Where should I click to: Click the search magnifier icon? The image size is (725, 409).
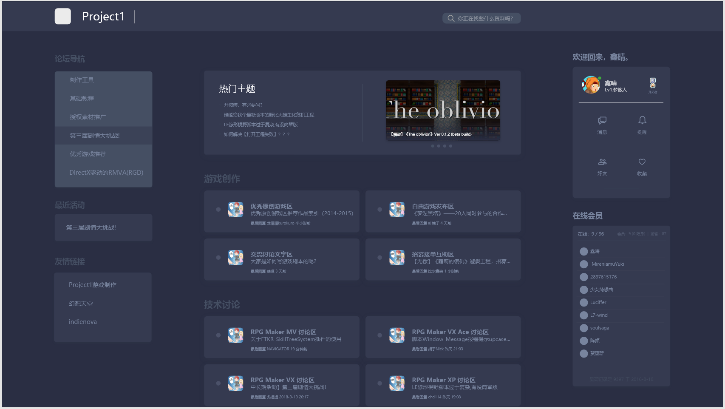click(x=451, y=18)
